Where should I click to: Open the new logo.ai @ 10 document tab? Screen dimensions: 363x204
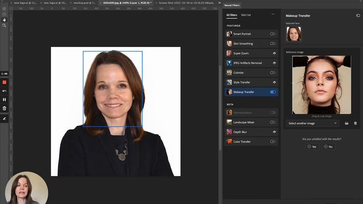[55, 3]
